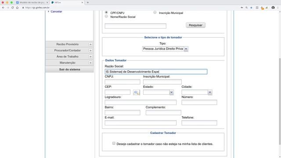Click the browser address bar URL
The width and height of the screenshot is (281, 158).
[x=37, y=8]
